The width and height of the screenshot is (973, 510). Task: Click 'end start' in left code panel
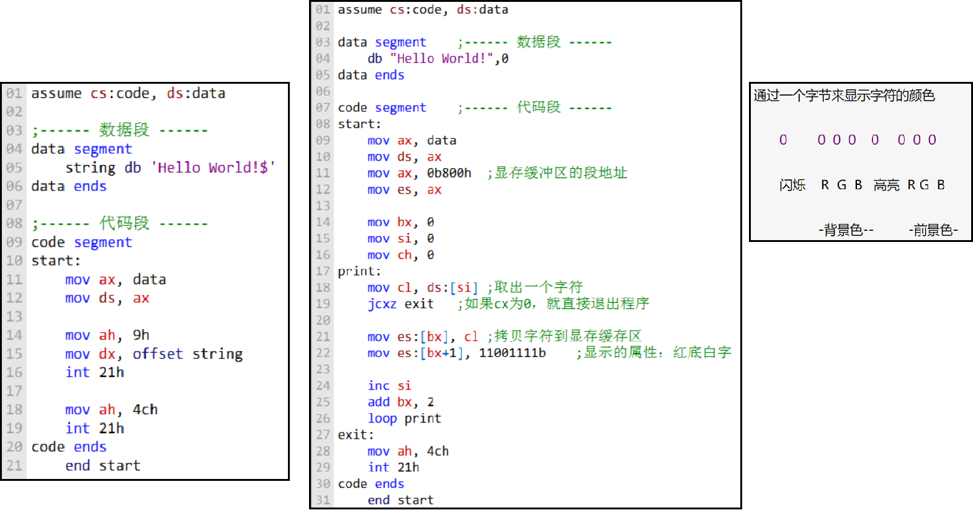[x=103, y=465]
